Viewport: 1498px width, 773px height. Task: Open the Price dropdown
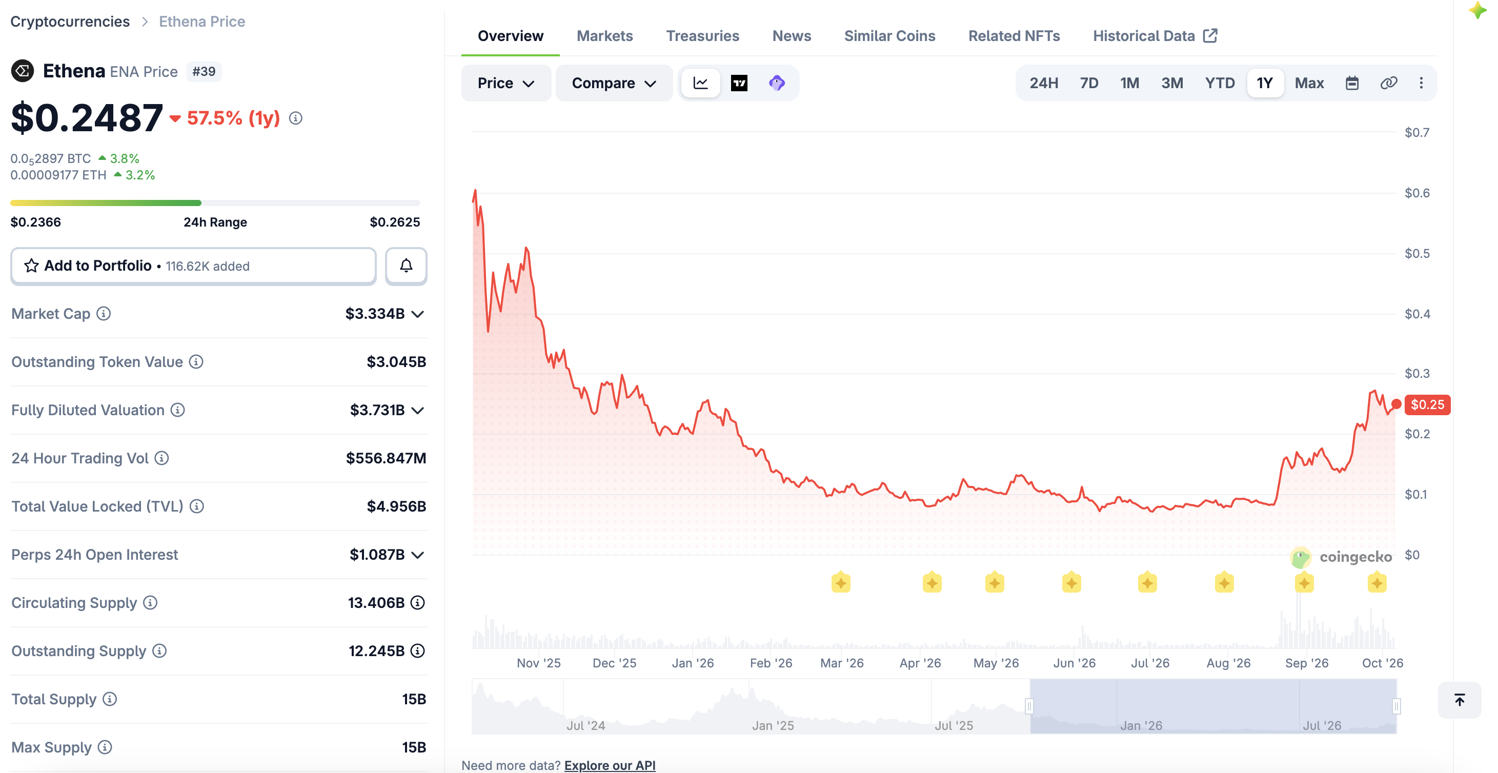coord(506,83)
